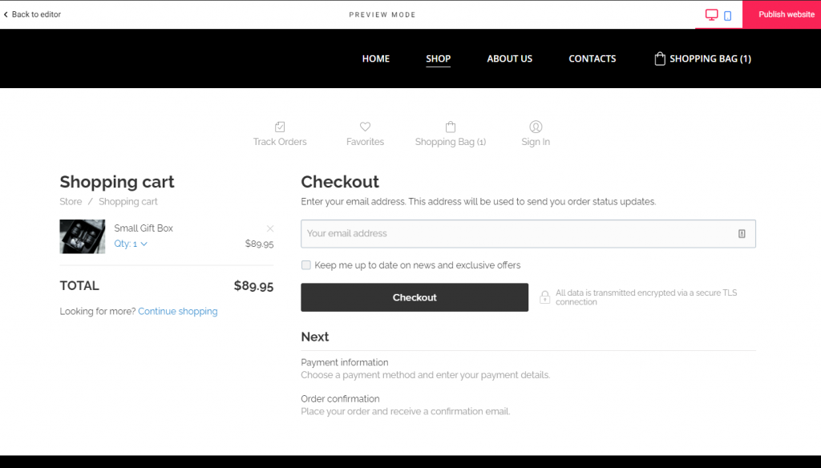Open Small Gift Box product thumbnail
Viewport: 821px width, 468px height.
(83, 236)
